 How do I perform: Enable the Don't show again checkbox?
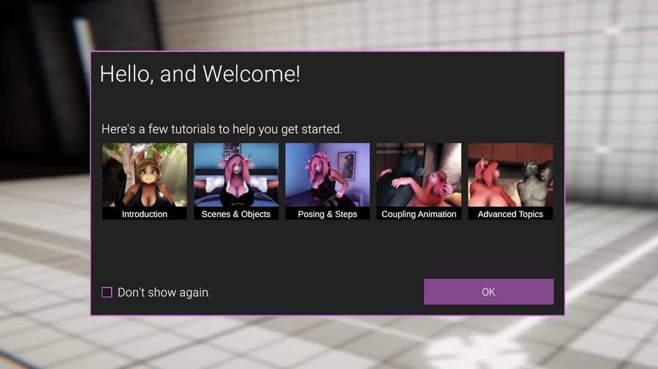107,292
